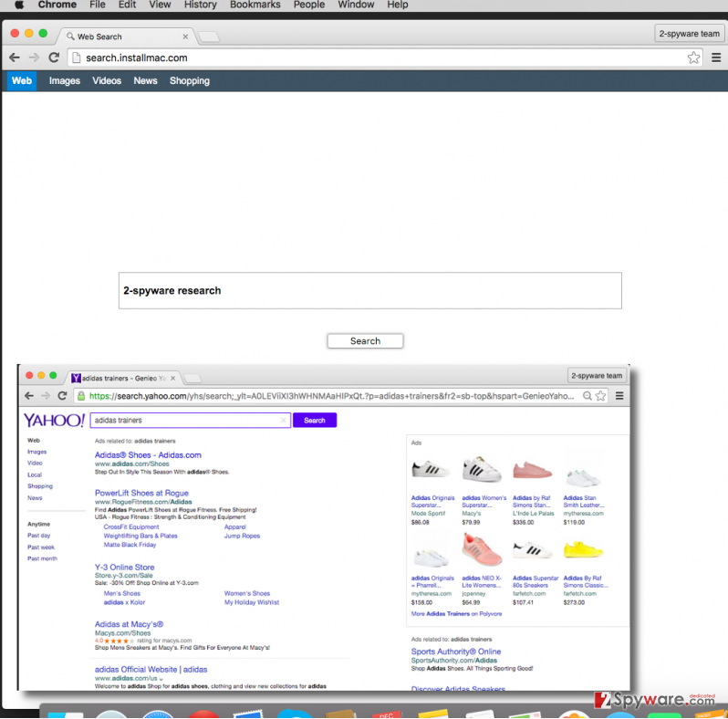Switch to the Shopping tab in the blue bar
728x719 pixels.
pos(190,81)
